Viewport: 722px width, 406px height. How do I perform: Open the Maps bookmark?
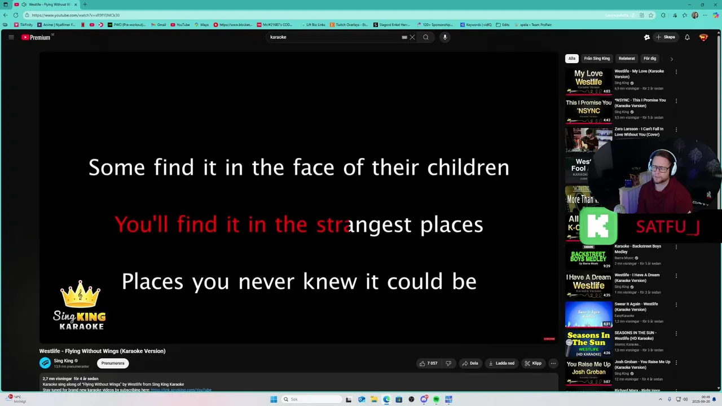click(x=201, y=25)
